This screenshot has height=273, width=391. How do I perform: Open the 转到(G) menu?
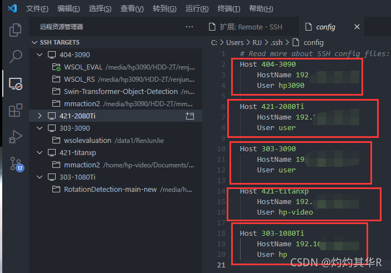tap(164, 9)
